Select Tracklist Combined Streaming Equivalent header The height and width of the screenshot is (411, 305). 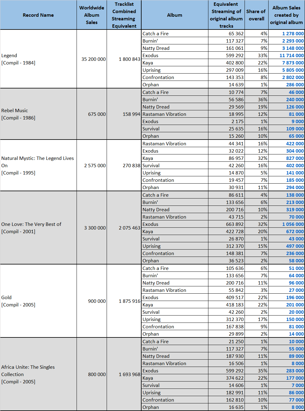coord(124,15)
